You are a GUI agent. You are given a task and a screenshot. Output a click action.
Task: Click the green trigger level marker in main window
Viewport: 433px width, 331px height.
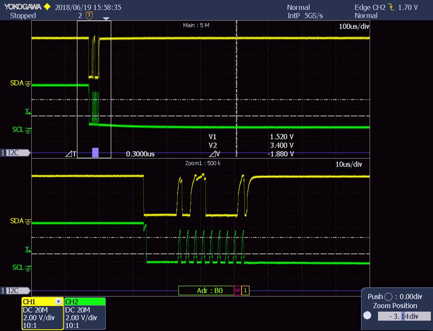coord(28,112)
